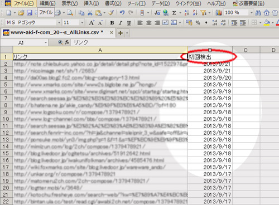Click the Cut scissors icon
This screenshot has height=205, width=279.
click(x=90, y=13)
